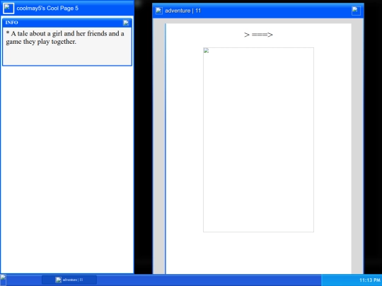Click the icon on the INFO panel header

click(x=126, y=23)
